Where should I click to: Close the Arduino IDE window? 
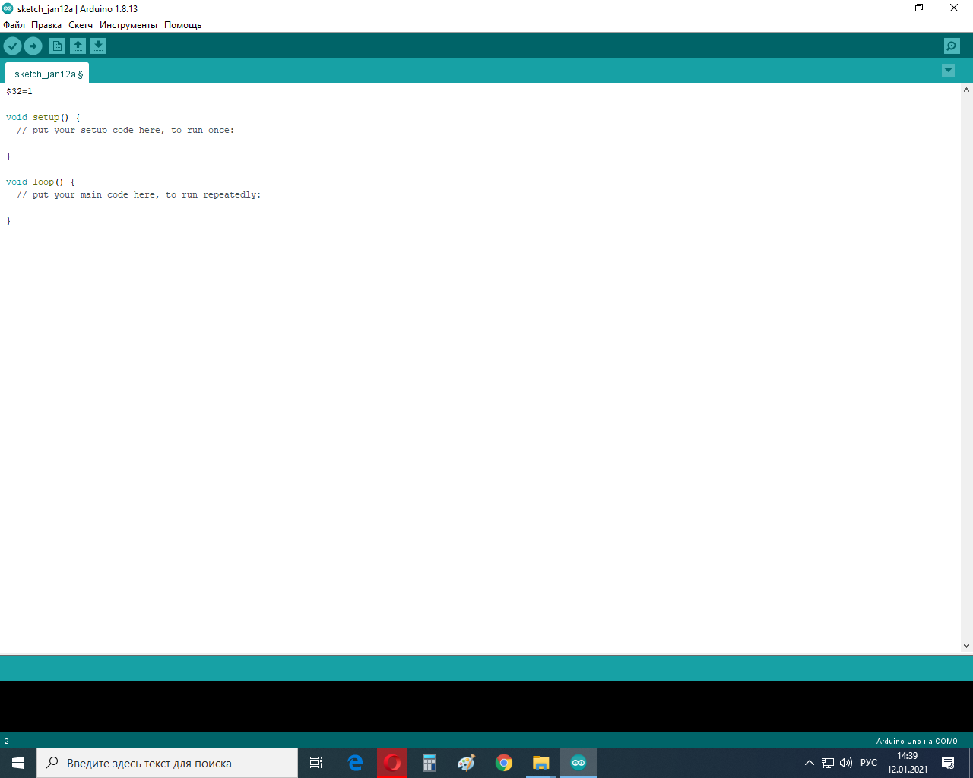pos(954,8)
